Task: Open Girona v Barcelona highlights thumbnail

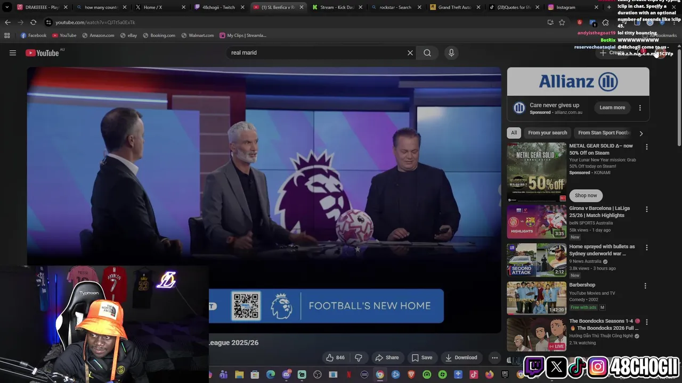Action: tap(537, 222)
